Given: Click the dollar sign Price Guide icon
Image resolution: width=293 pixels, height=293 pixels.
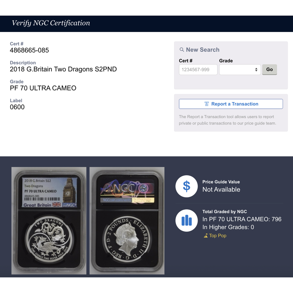Looking at the screenshot, I should [x=186, y=186].
